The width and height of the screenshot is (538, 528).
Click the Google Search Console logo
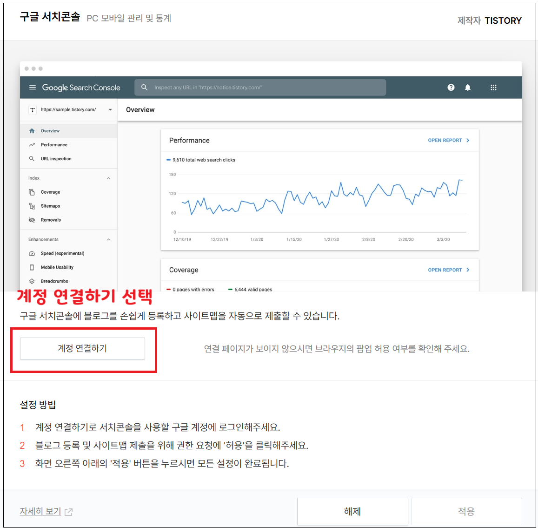pos(81,88)
